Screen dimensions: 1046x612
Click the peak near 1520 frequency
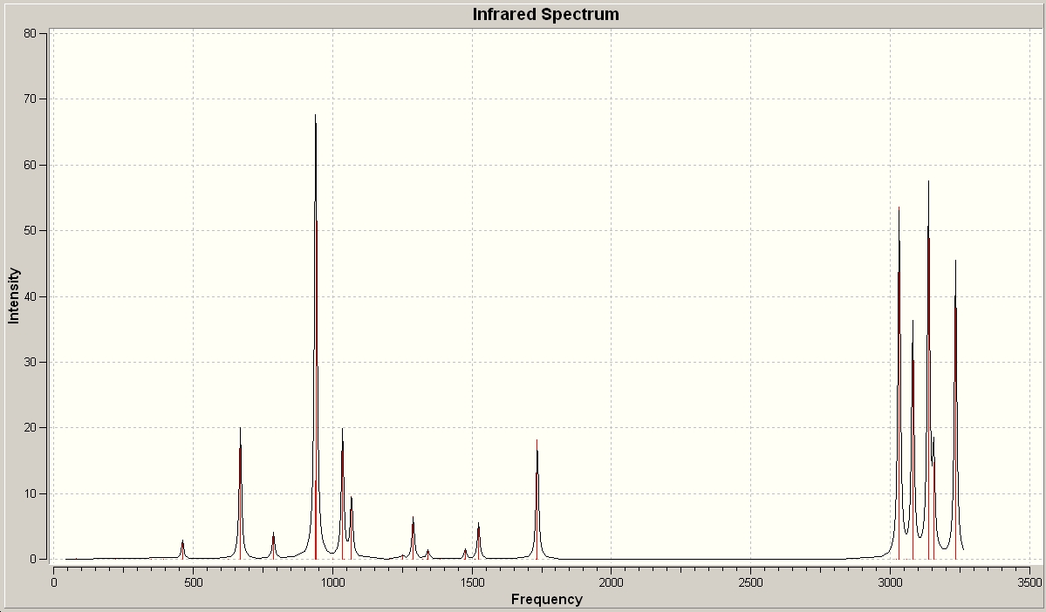pyautogui.click(x=478, y=541)
